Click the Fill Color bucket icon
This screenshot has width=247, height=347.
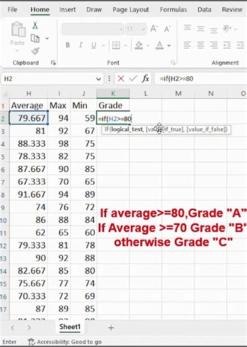pyautogui.click(x=139, y=45)
